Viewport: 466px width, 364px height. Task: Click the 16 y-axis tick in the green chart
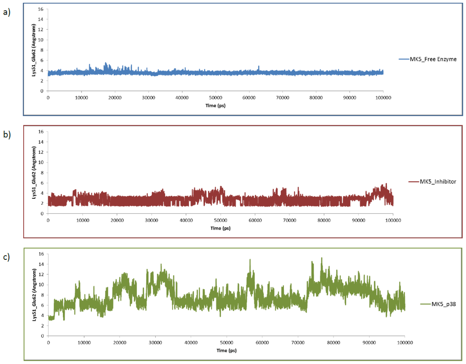pyautogui.click(x=41, y=253)
